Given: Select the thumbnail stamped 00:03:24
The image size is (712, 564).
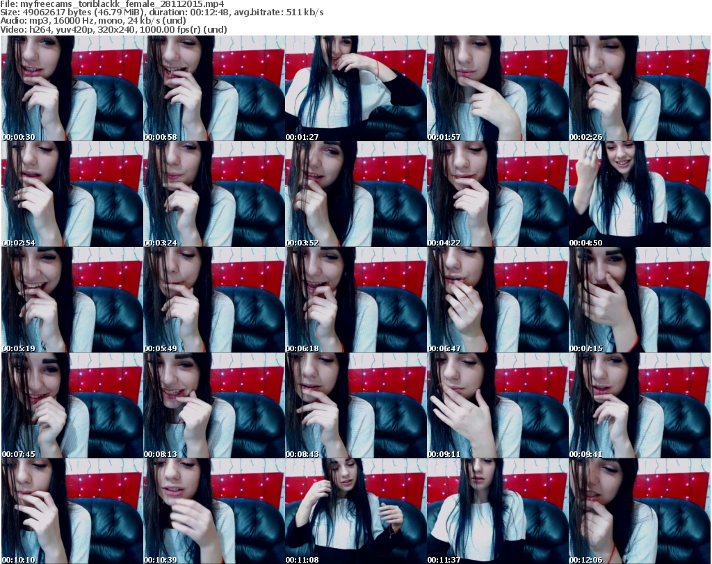Looking at the screenshot, I should point(214,194).
